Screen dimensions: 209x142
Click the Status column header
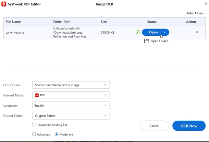tap(152, 22)
